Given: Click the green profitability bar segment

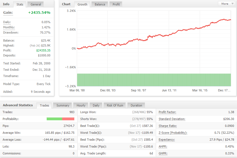Looking at the screenshot, I should coord(54,119).
